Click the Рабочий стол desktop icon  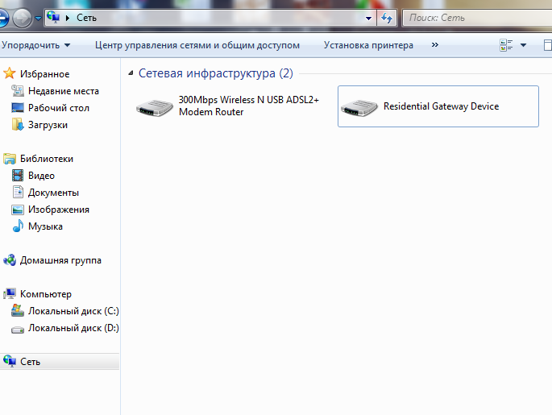pos(18,108)
